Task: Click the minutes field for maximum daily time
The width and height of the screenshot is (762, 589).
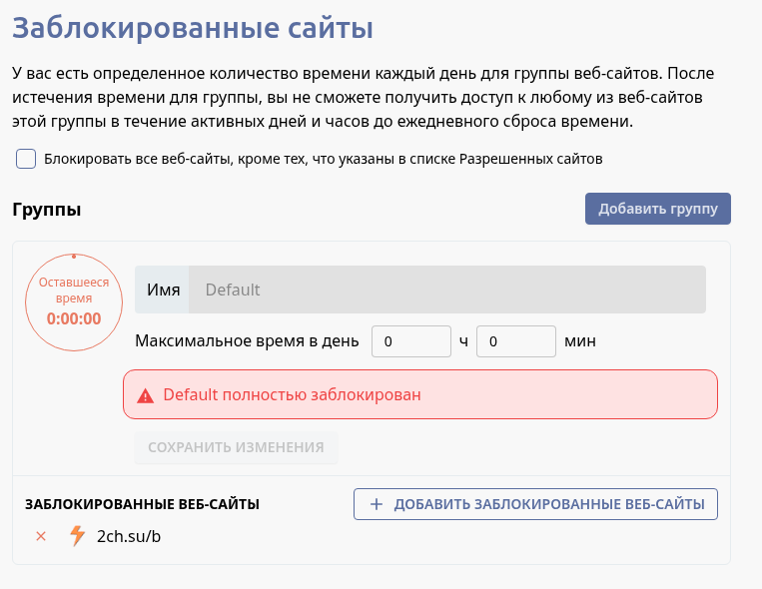Action: click(516, 341)
